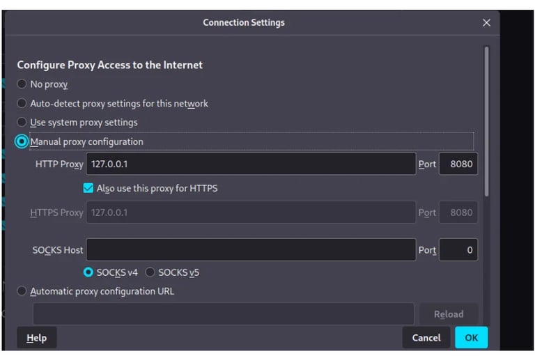Choose Automatic proxy configuration URL
This screenshot has width=535, height=356.
[x=22, y=291]
